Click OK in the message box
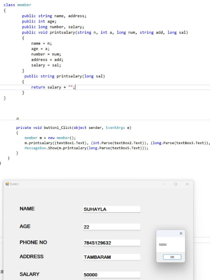210x280 pixels. click(172, 257)
